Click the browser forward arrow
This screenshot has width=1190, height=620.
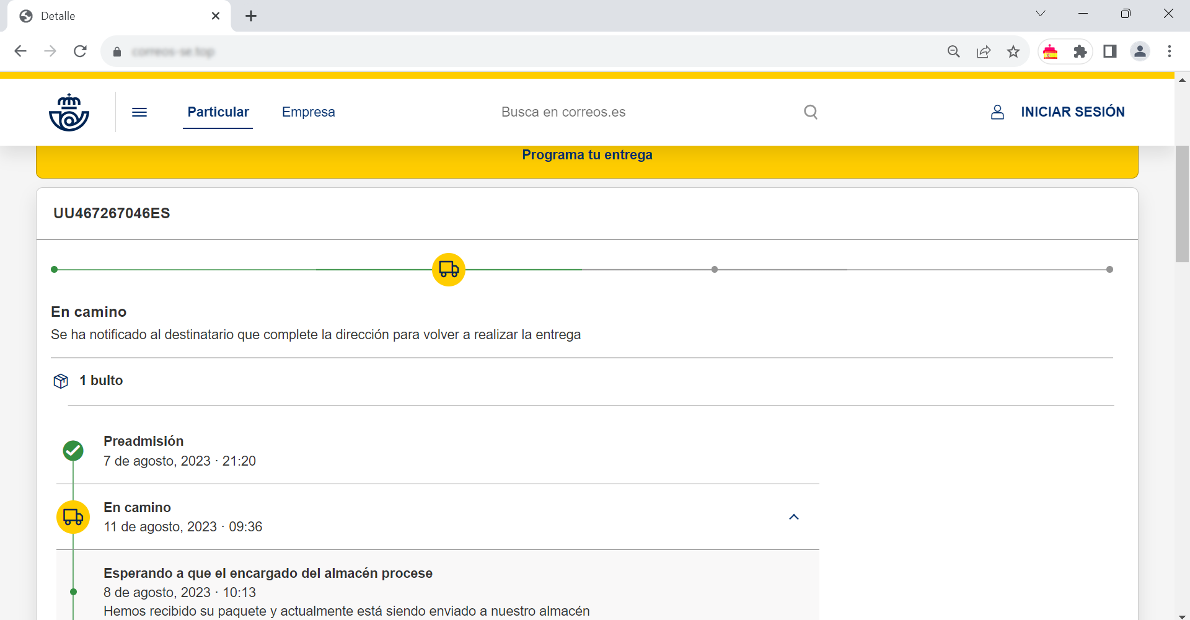point(50,51)
